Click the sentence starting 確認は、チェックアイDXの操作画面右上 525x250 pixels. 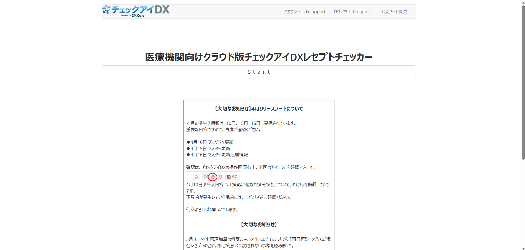[x=252, y=167]
